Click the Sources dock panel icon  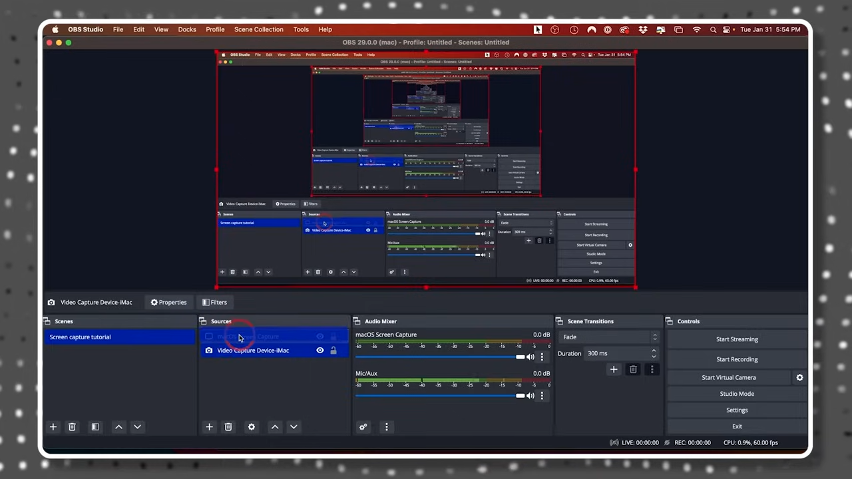coord(203,321)
